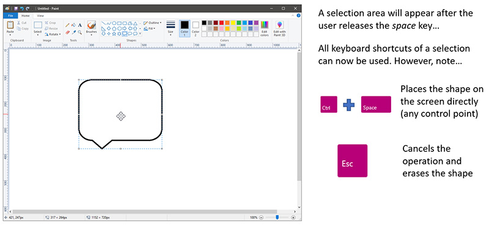
Task: Select the Color picker eyedropper
Action: tap(73, 32)
